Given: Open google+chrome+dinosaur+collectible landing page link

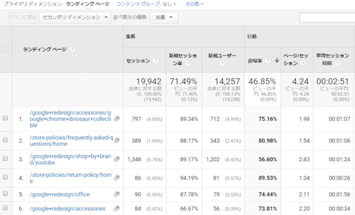Looking at the screenshot, I should coord(70,119).
